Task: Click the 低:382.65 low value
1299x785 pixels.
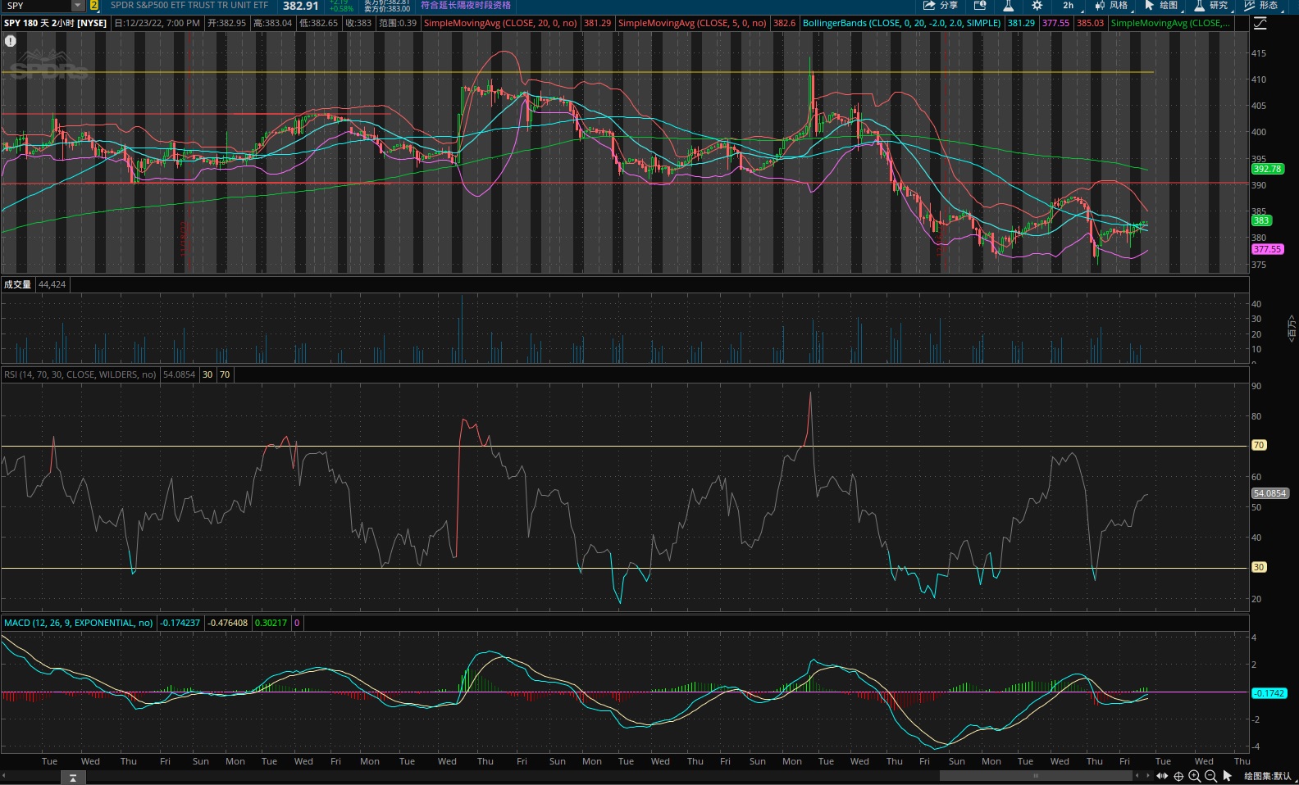Action: (319, 23)
